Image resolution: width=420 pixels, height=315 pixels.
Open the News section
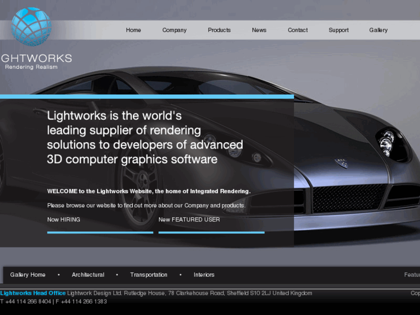tap(259, 30)
